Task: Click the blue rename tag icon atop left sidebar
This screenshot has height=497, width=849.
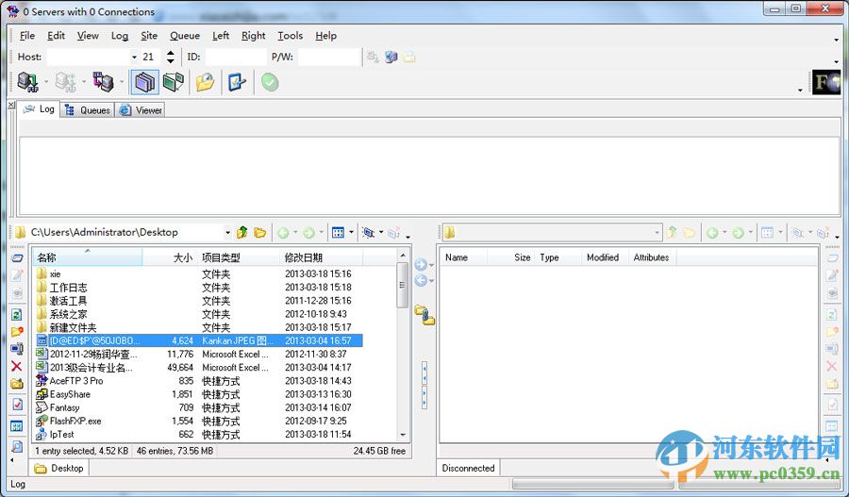Action: (x=17, y=258)
